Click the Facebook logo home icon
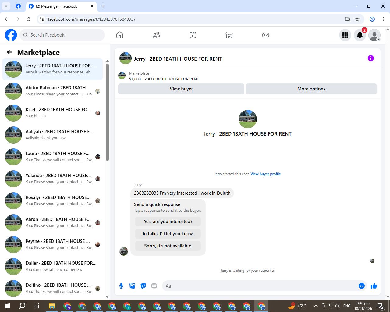This screenshot has width=390, height=312. point(11,35)
